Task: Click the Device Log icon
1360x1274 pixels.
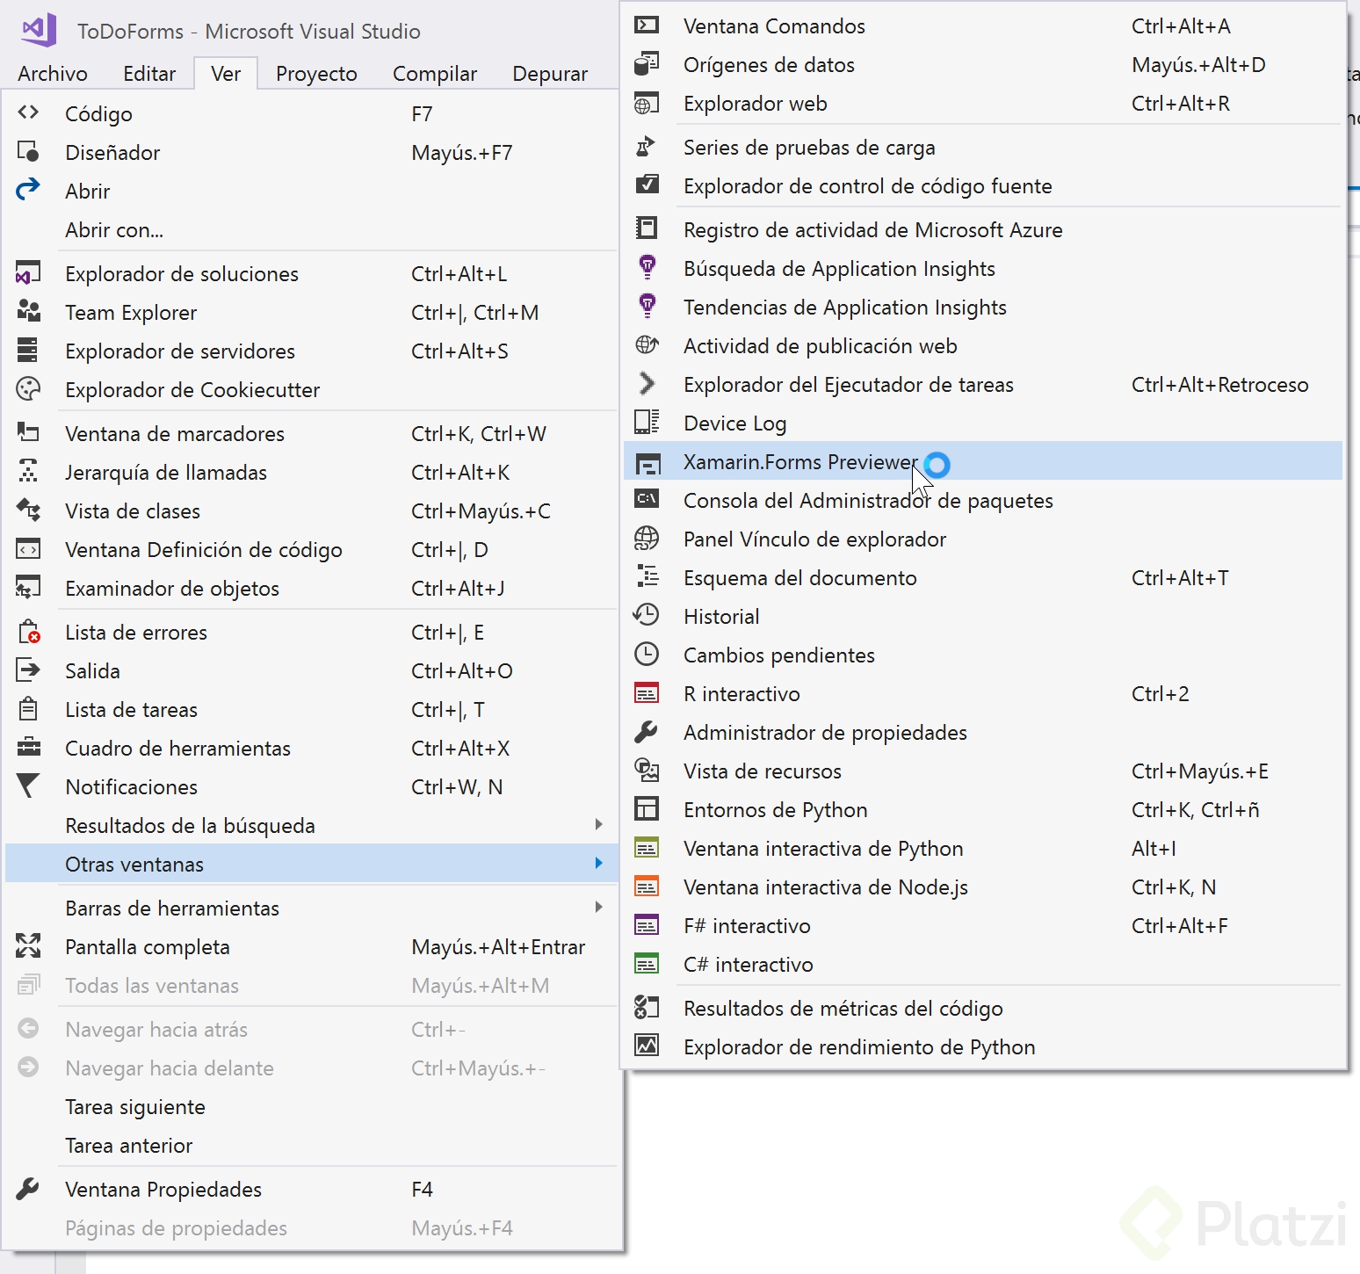Action: click(647, 422)
